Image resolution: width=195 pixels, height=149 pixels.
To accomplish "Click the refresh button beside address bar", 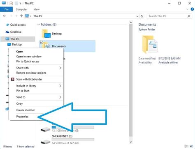I will (x=142, y=16).
